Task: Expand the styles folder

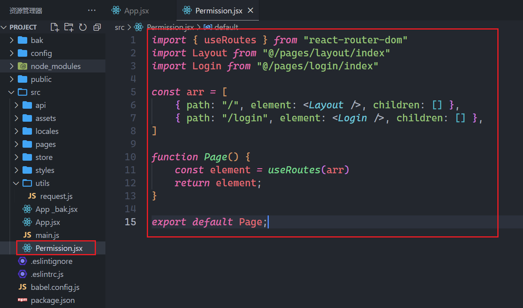Action: (52, 170)
